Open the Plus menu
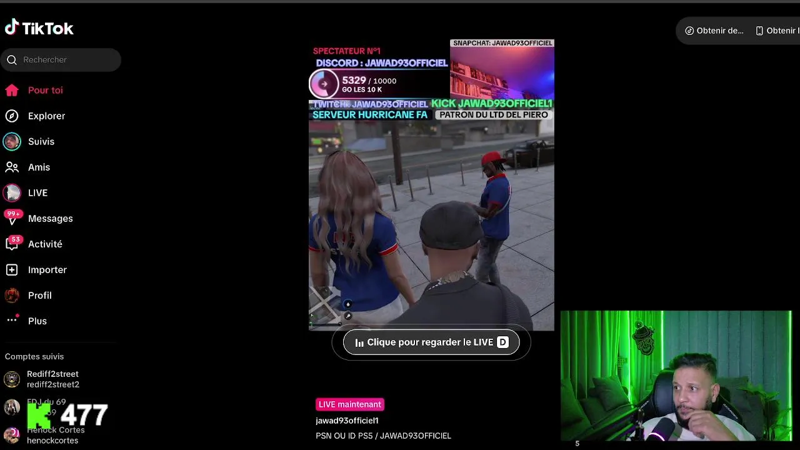The height and width of the screenshot is (450, 800). click(37, 321)
